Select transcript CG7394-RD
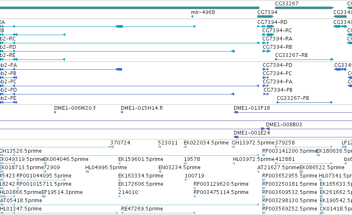This screenshot has width=352, height=215. (272, 22)
